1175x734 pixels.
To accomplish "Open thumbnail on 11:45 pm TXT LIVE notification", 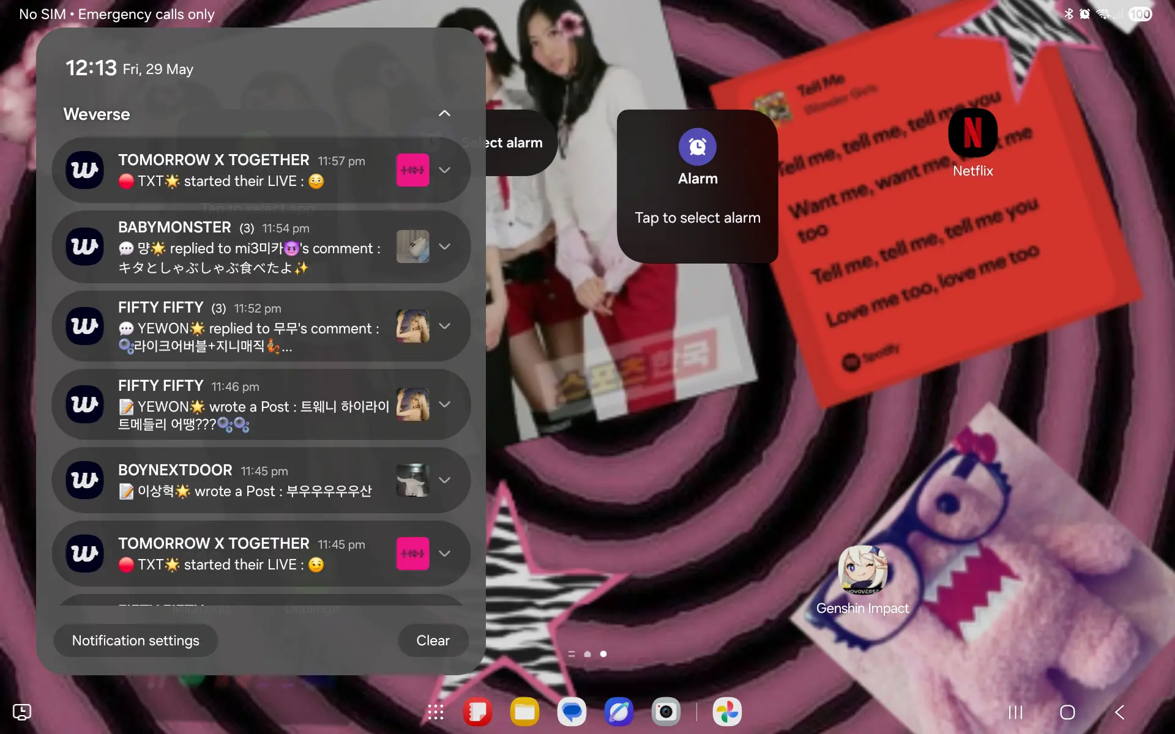I will tap(412, 554).
